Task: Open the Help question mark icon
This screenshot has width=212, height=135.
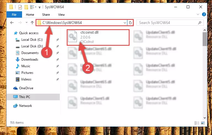Action: [x=204, y=14]
